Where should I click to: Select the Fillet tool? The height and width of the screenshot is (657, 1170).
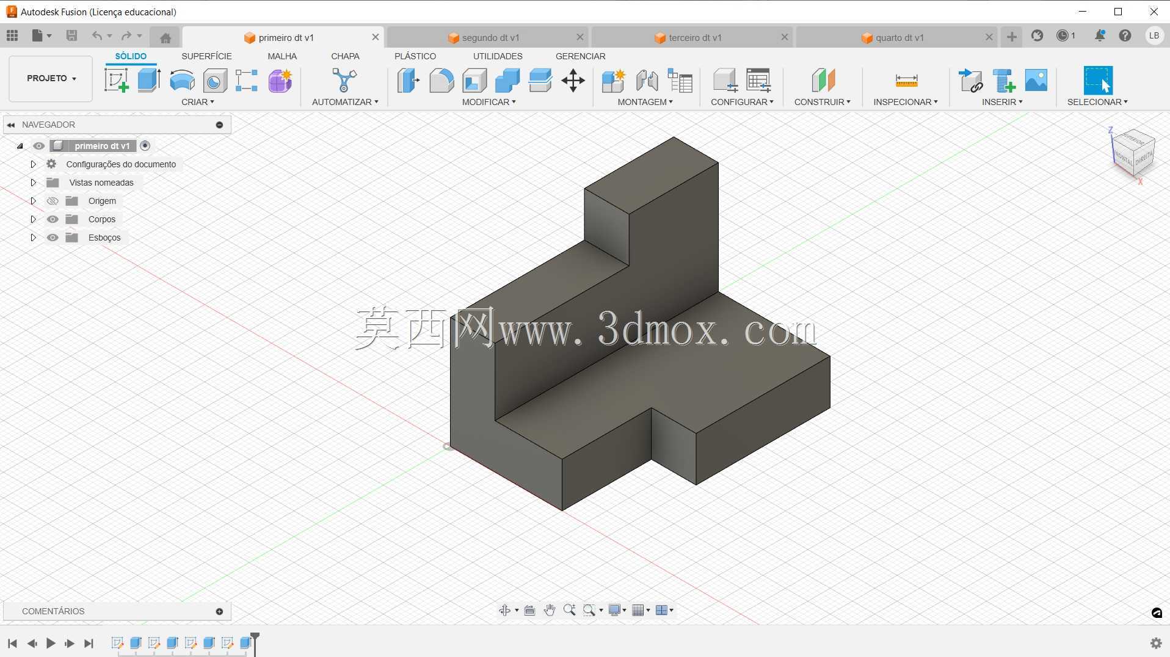click(441, 81)
